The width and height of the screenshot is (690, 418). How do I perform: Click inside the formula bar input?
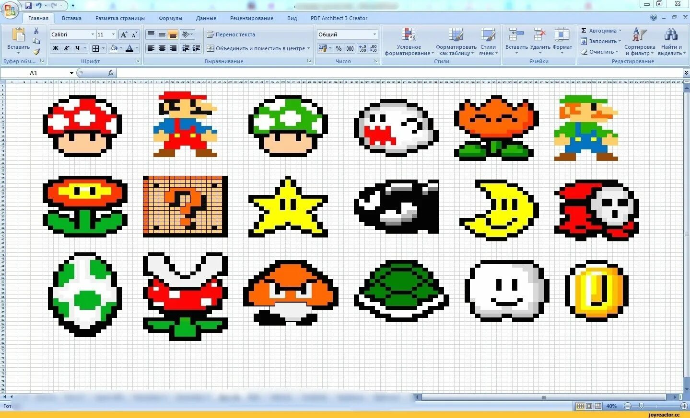400,73
